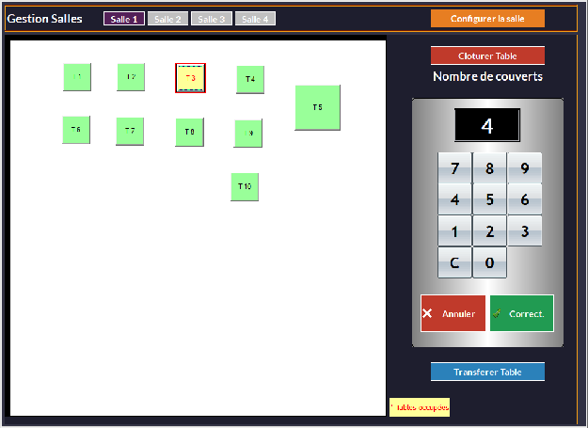Screen dimensions: 588x428
Task: Go to the Salle 4 tab
Action: pos(255,19)
